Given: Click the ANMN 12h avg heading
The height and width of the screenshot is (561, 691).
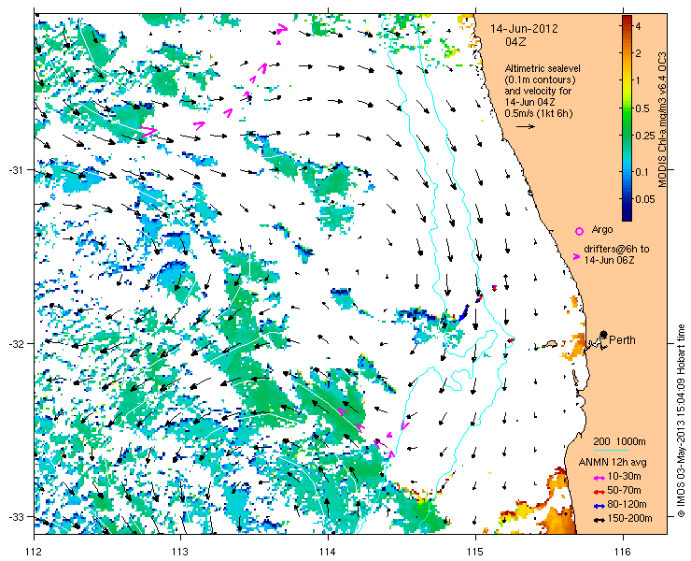Looking at the screenshot, I should [x=613, y=463].
